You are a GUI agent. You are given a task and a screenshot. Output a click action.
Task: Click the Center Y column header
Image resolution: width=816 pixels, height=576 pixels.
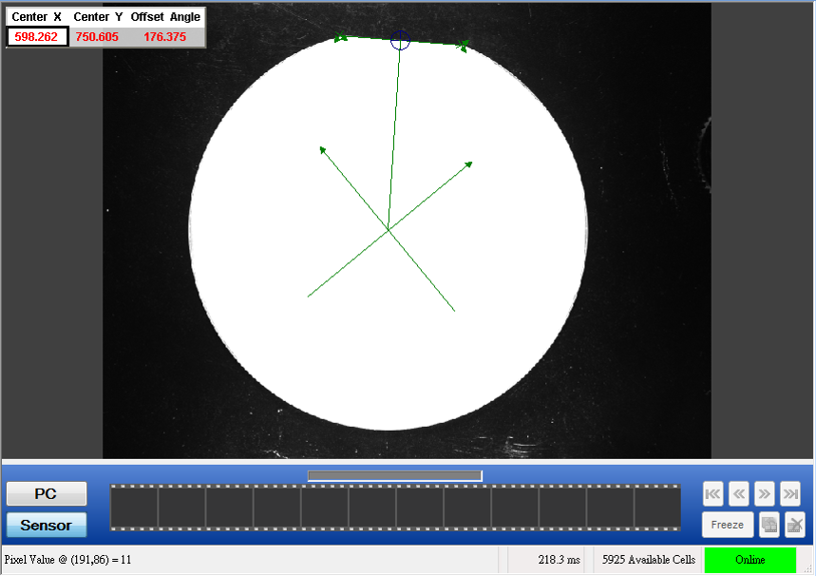[98, 17]
